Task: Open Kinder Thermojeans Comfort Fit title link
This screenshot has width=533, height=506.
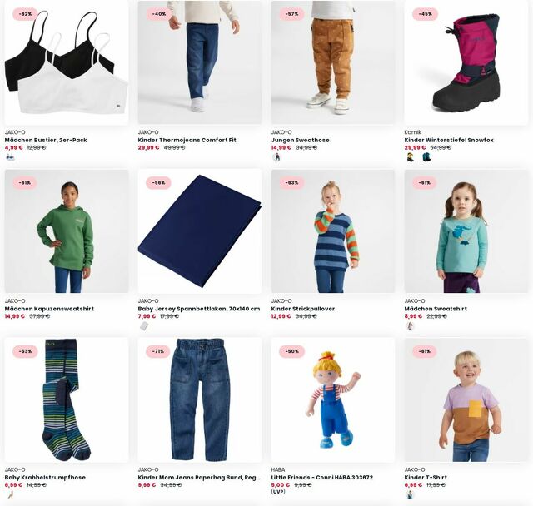Action: click(x=187, y=140)
